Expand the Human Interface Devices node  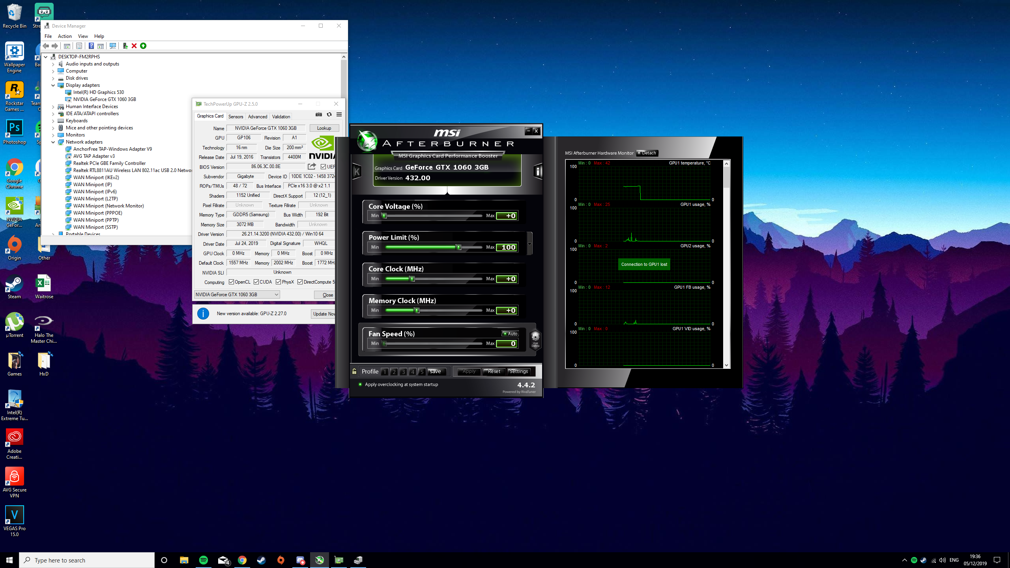coord(53,106)
